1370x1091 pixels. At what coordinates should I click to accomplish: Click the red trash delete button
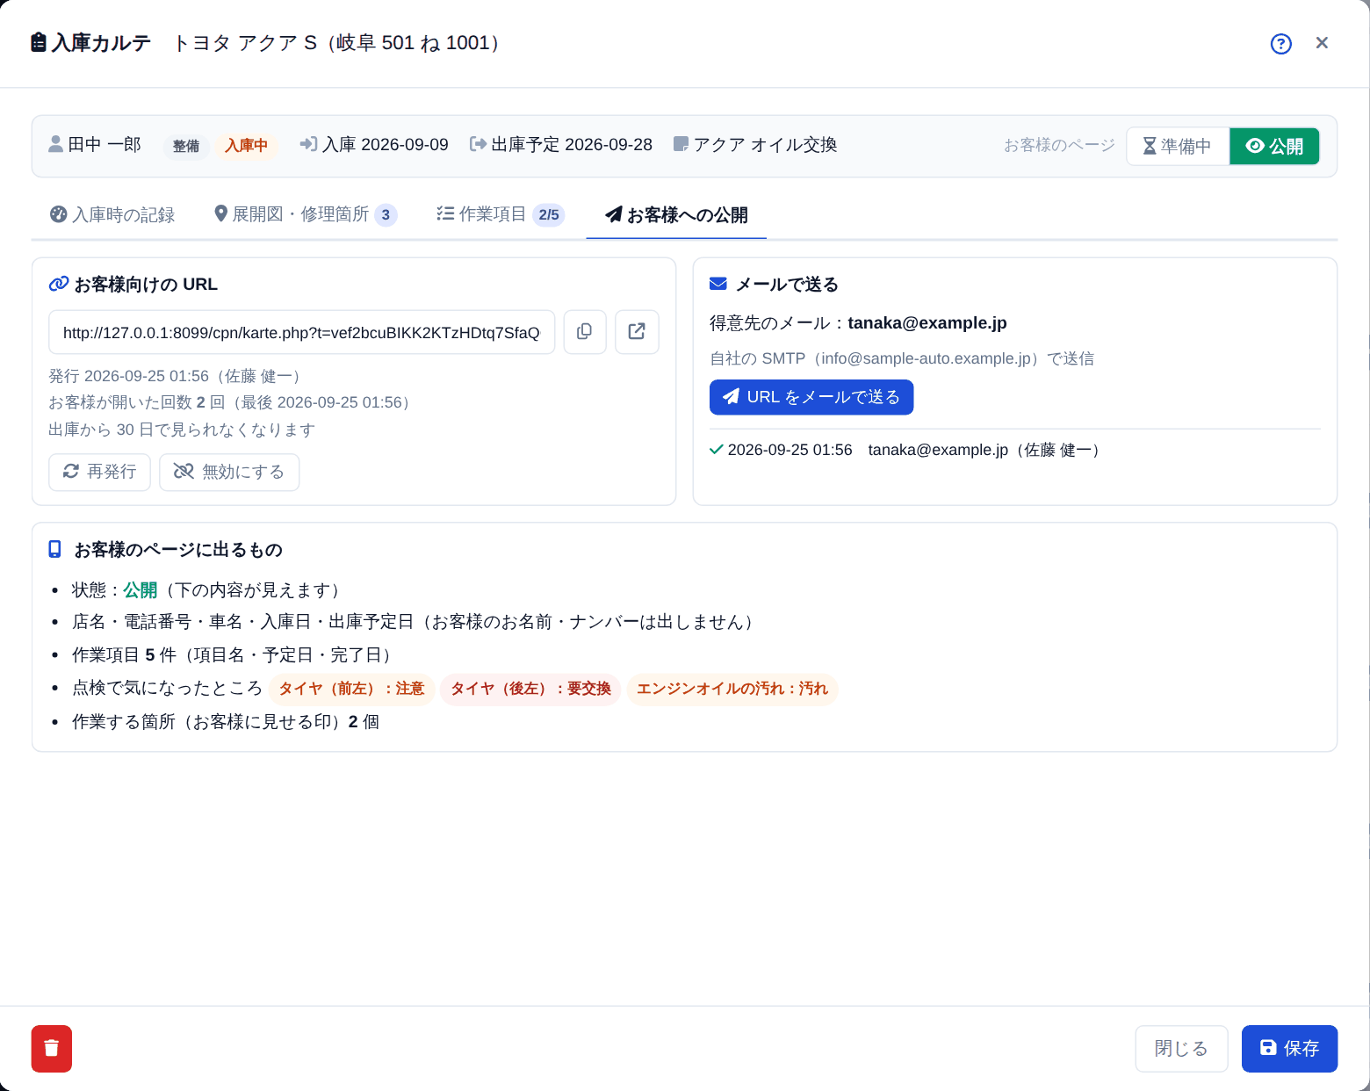point(52,1049)
